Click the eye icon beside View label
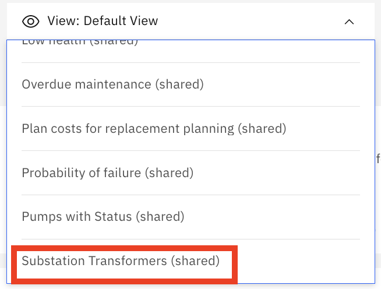Screen dimensions: 381x289 (31, 22)
